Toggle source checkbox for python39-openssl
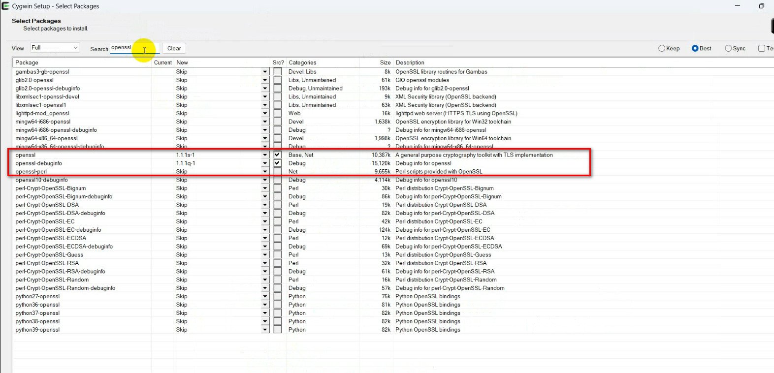The width and height of the screenshot is (774, 373). tap(278, 330)
